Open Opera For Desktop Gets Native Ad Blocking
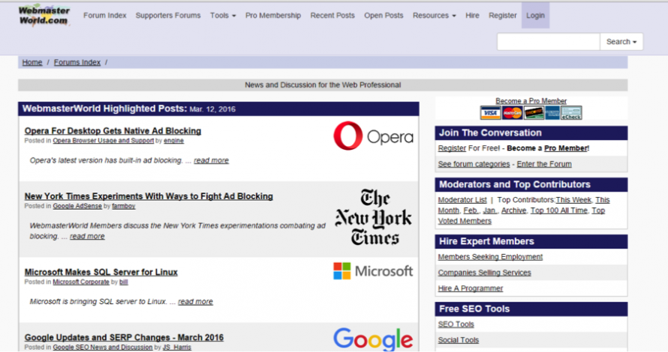668x352 pixels. tap(113, 131)
